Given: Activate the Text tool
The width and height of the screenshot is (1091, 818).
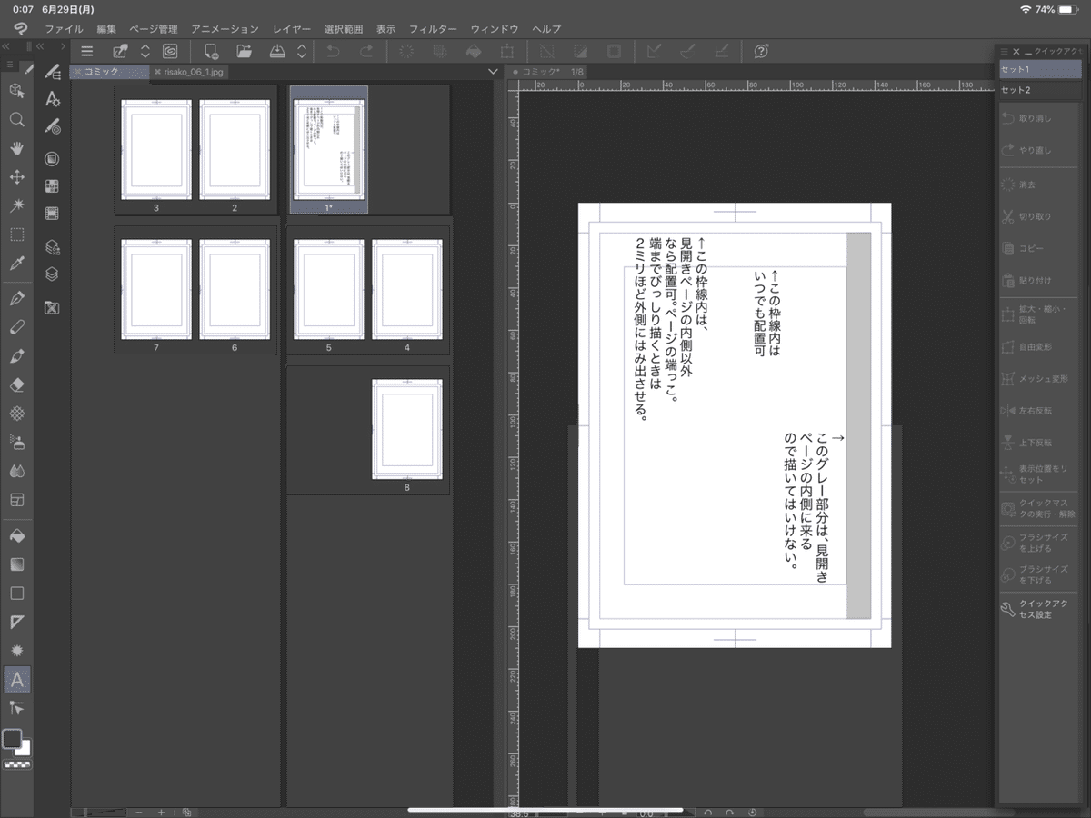Looking at the screenshot, I should (x=16, y=678).
